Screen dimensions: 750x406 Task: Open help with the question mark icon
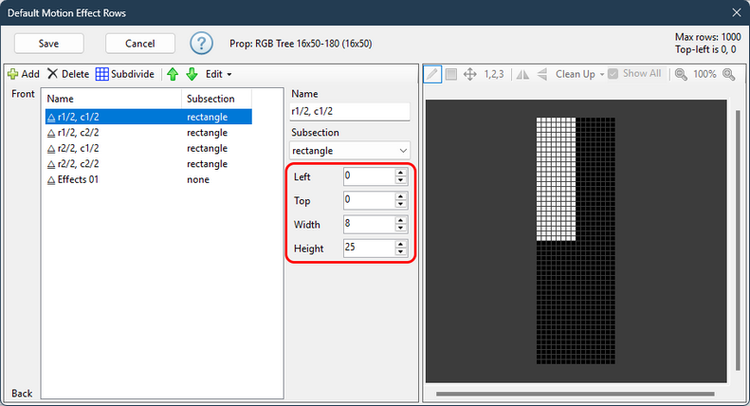coord(201,44)
